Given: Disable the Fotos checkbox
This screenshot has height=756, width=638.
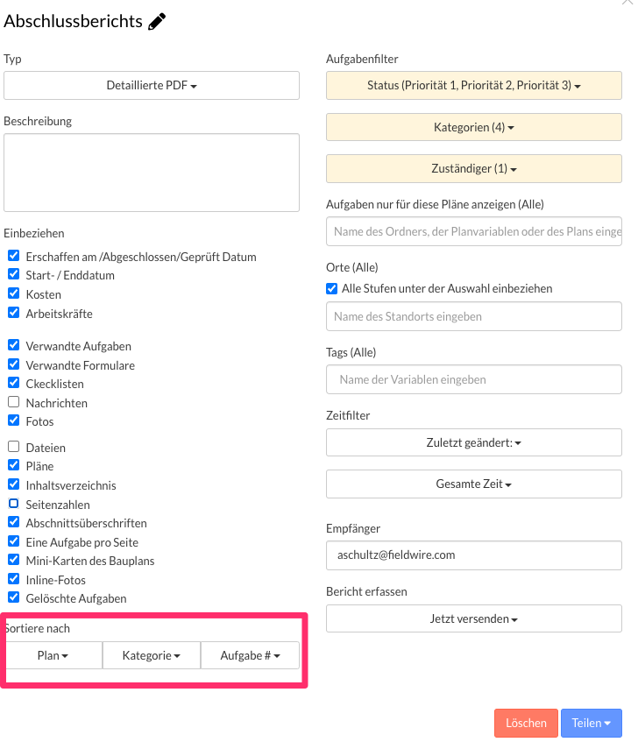Looking at the screenshot, I should click(14, 421).
